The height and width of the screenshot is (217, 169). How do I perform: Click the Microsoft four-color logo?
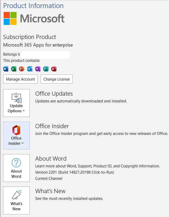(x=10, y=18)
